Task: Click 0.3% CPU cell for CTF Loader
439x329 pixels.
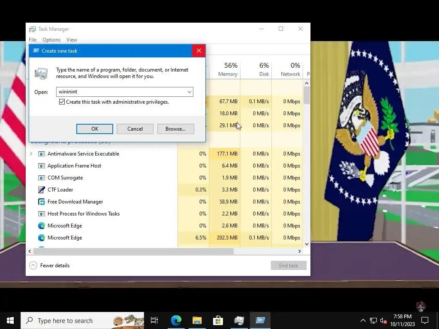Action: (193, 190)
